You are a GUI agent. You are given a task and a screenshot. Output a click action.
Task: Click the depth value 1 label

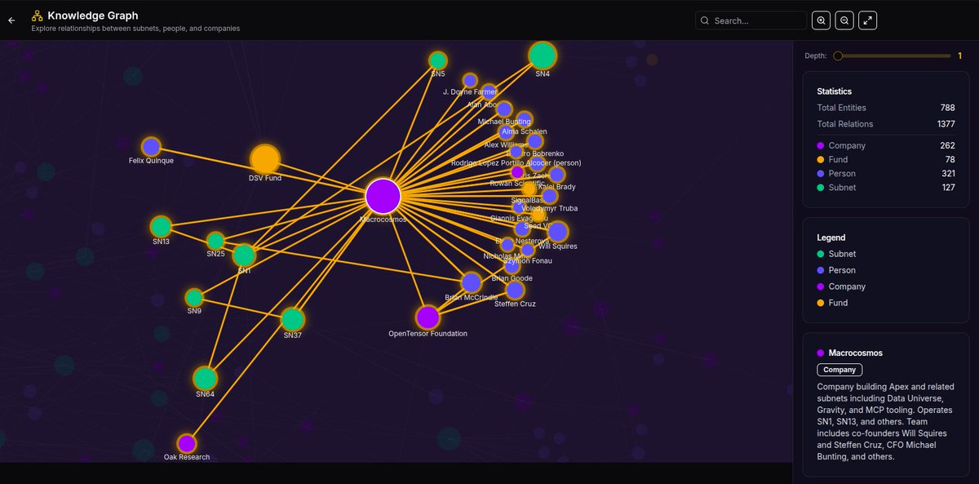coord(960,56)
